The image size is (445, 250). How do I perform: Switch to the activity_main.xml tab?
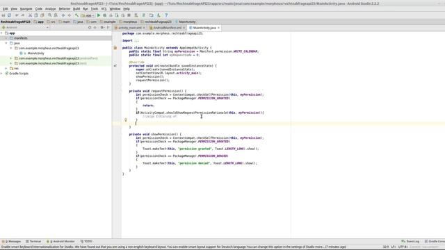click(x=130, y=28)
